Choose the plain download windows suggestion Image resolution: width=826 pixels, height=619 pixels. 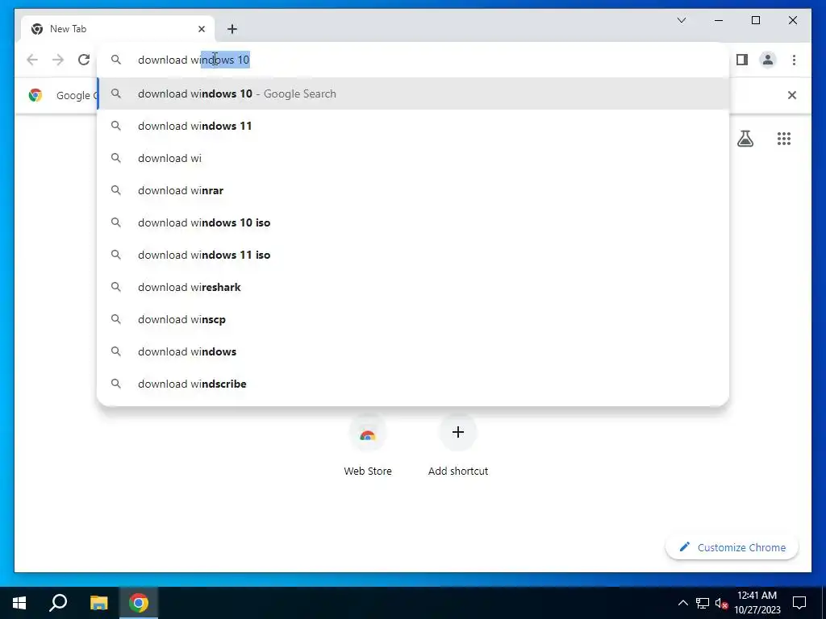(x=413, y=351)
